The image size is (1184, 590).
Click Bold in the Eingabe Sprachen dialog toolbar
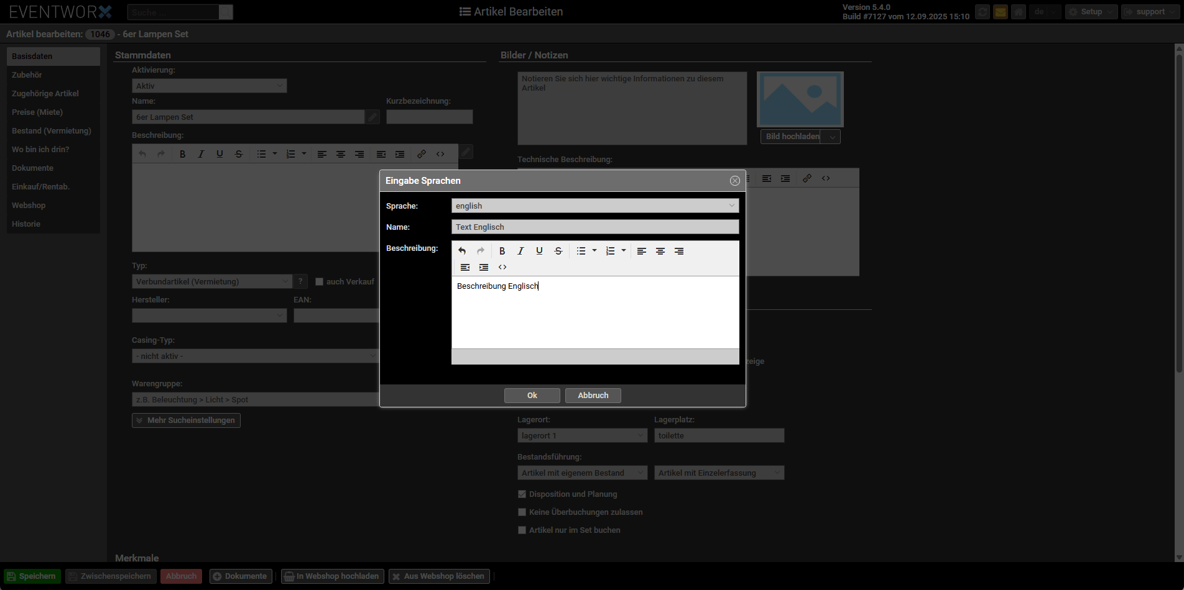pos(502,251)
